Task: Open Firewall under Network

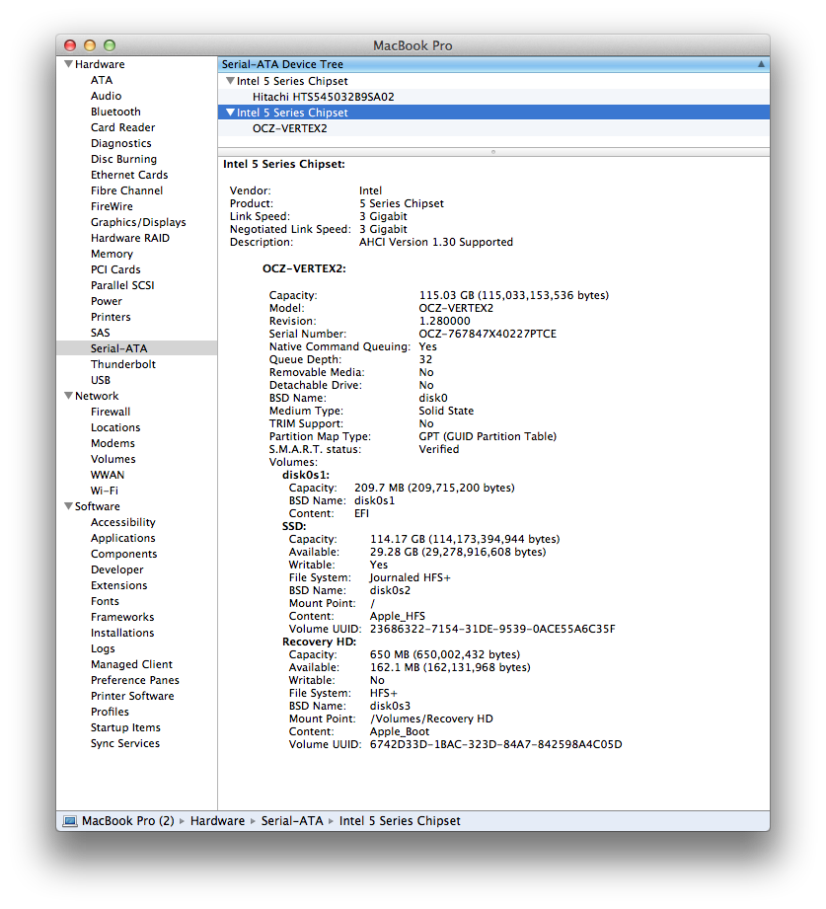Action: [111, 412]
